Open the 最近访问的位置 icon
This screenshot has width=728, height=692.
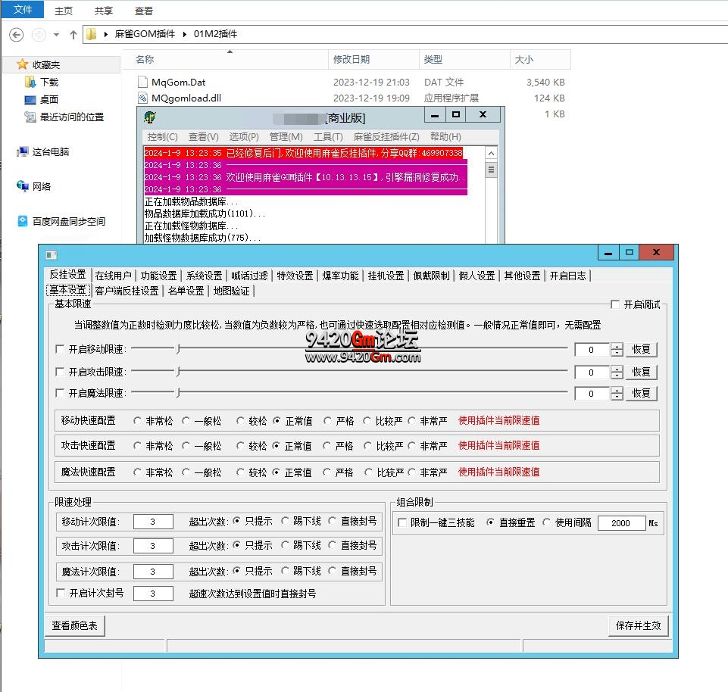pyautogui.click(x=30, y=117)
